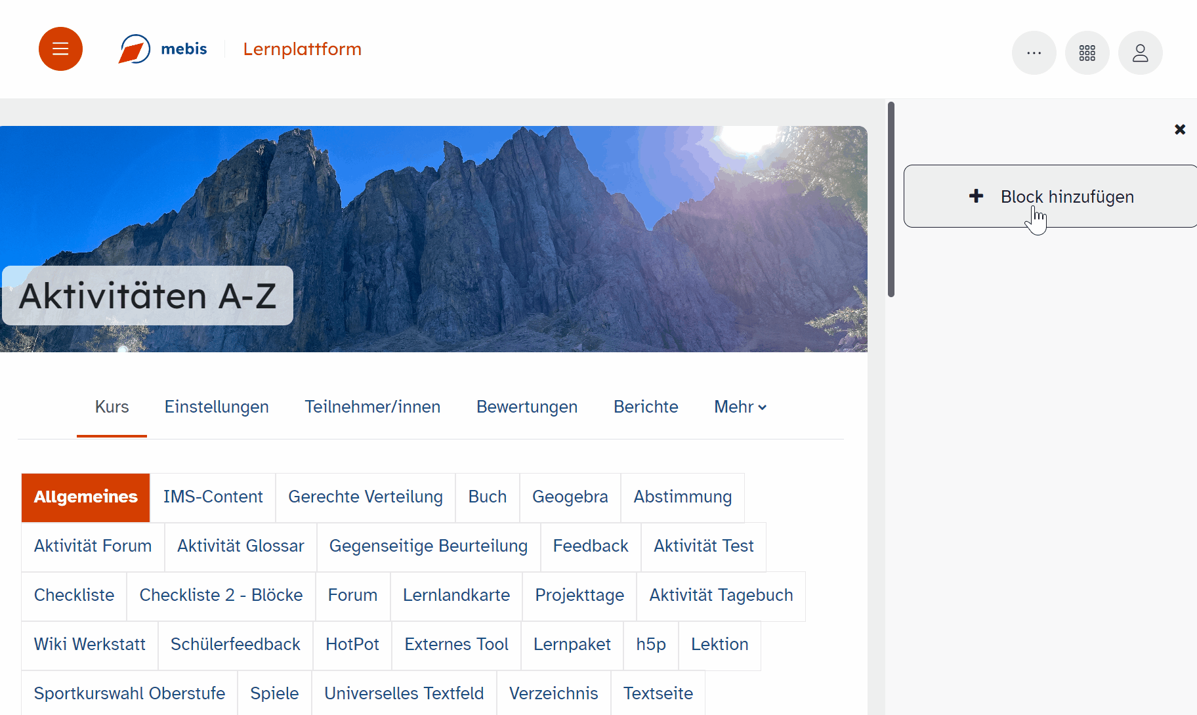Close the block drawer with X icon
The width and height of the screenshot is (1197, 715).
[1179, 130]
